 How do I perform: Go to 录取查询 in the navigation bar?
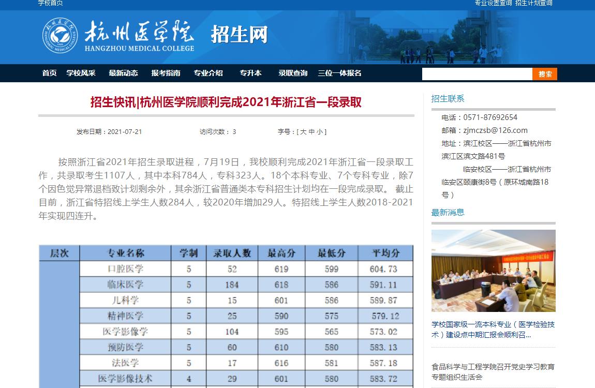point(293,73)
